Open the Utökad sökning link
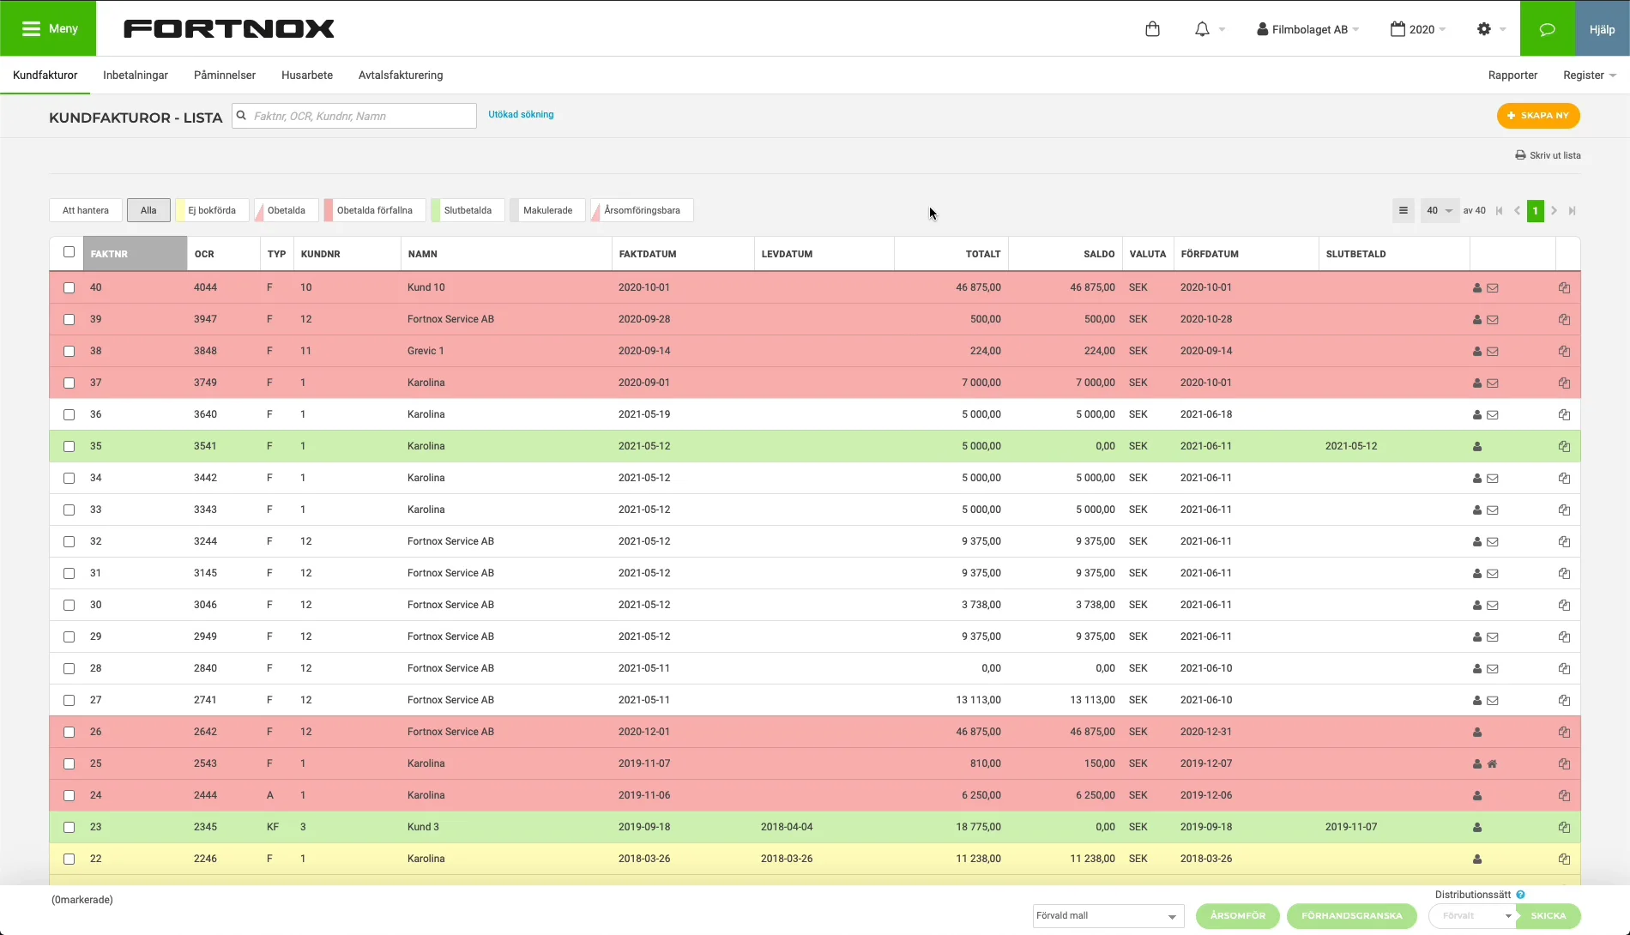 coord(521,115)
